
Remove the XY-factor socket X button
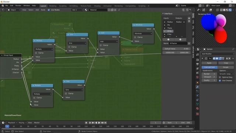point(189,44)
